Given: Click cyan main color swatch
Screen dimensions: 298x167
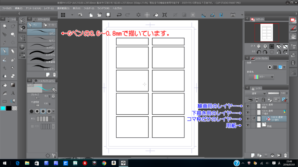Looking at the screenshot, I should coord(3,108).
